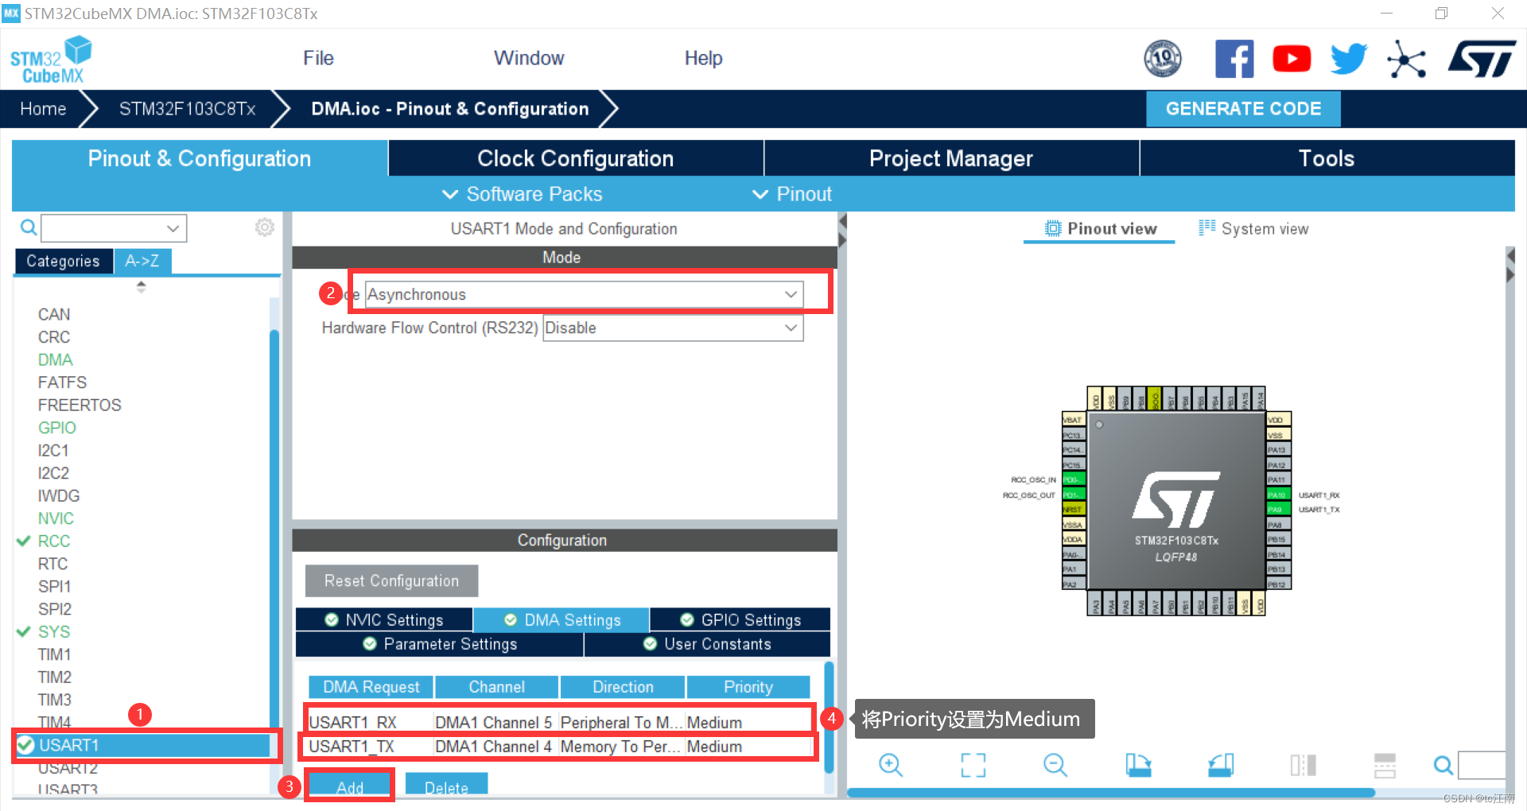1527x811 pixels.
Task: Open the File menu
Action: 318,58
